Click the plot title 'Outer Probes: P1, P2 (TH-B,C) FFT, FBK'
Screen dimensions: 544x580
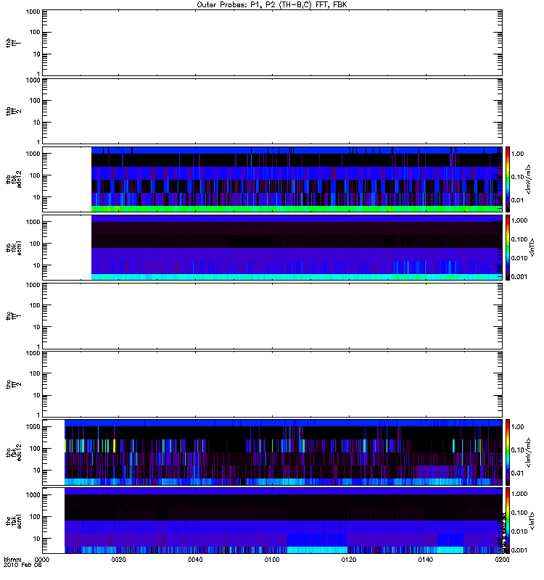point(272,5)
